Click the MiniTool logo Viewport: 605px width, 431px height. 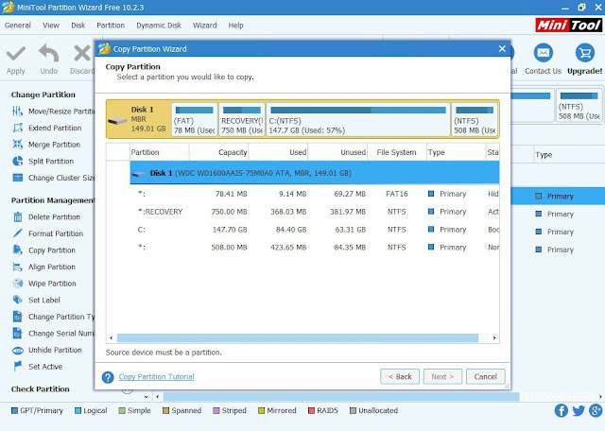569,26
